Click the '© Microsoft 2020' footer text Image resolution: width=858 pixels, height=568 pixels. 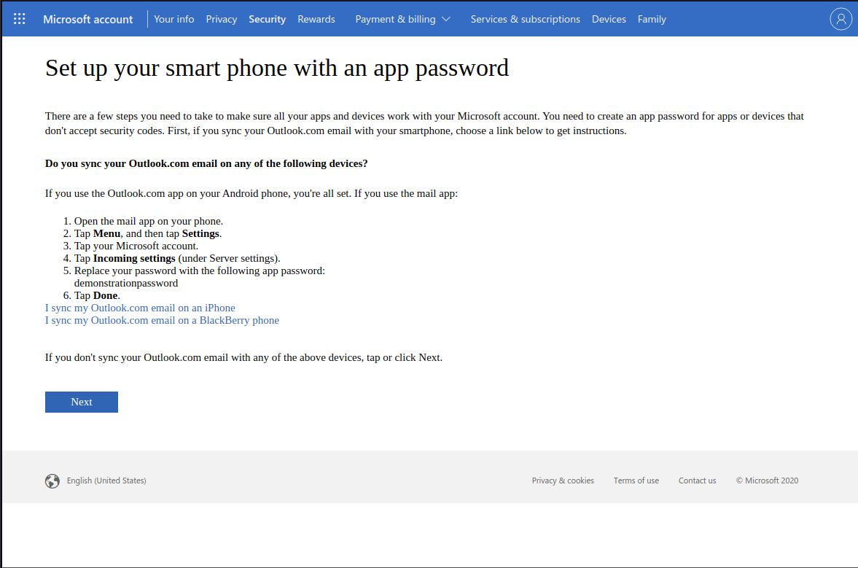(x=767, y=481)
